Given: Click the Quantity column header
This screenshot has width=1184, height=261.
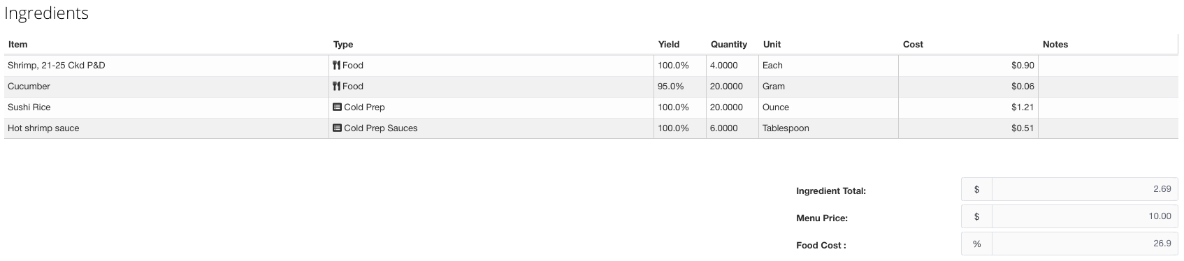Looking at the screenshot, I should (x=729, y=45).
